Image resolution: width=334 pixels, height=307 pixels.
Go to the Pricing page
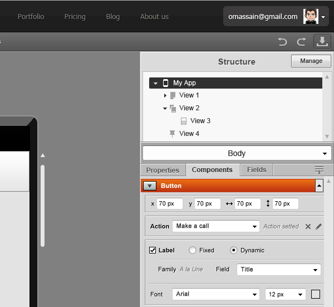point(75,16)
